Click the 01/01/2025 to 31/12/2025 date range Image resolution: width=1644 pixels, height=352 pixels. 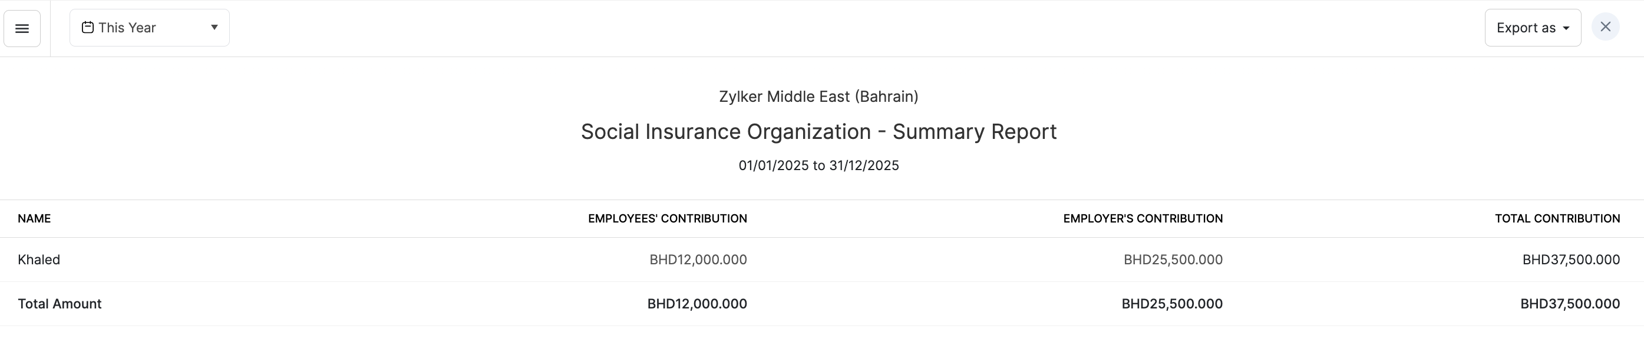pos(818,166)
